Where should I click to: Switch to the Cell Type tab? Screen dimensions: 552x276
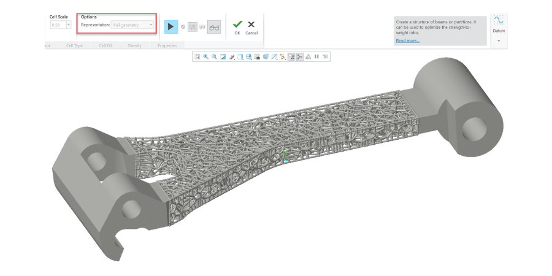[x=75, y=45]
